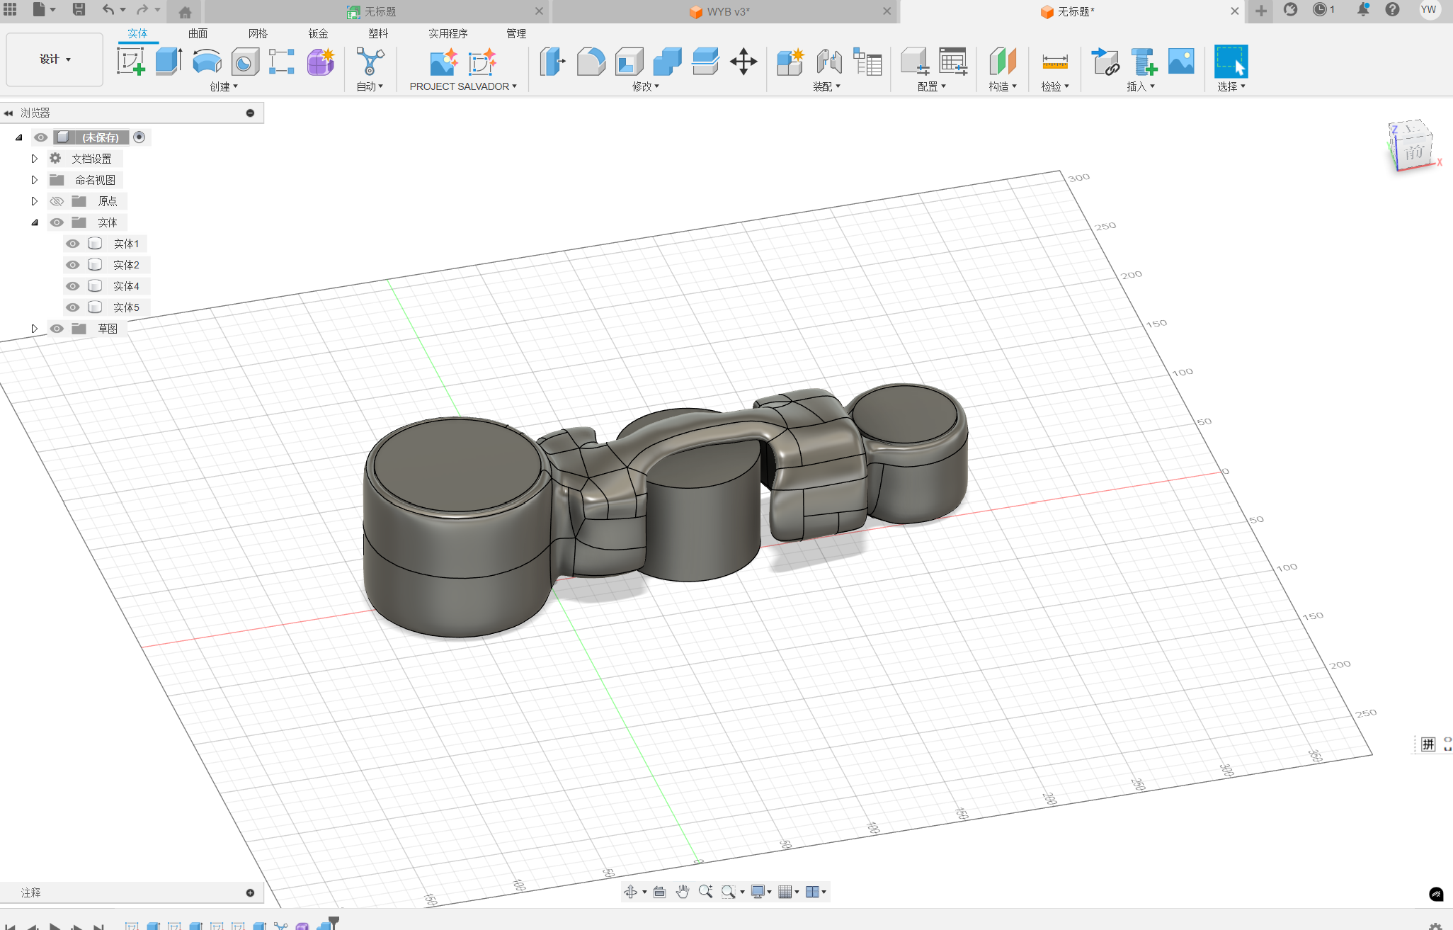The height and width of the screenshot is (930, 1453).
Task: Expand the 注释 panel with plus button
Action: (250, 892)
